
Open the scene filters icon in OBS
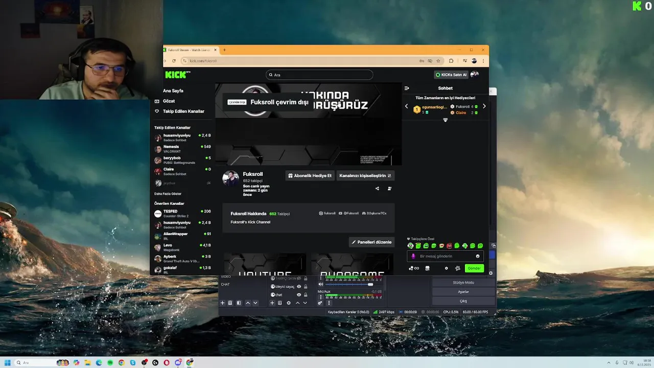[x=239, y=303]
